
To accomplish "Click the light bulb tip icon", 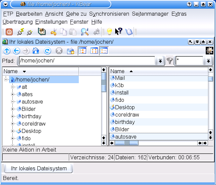I will click(x=109, y=32).
